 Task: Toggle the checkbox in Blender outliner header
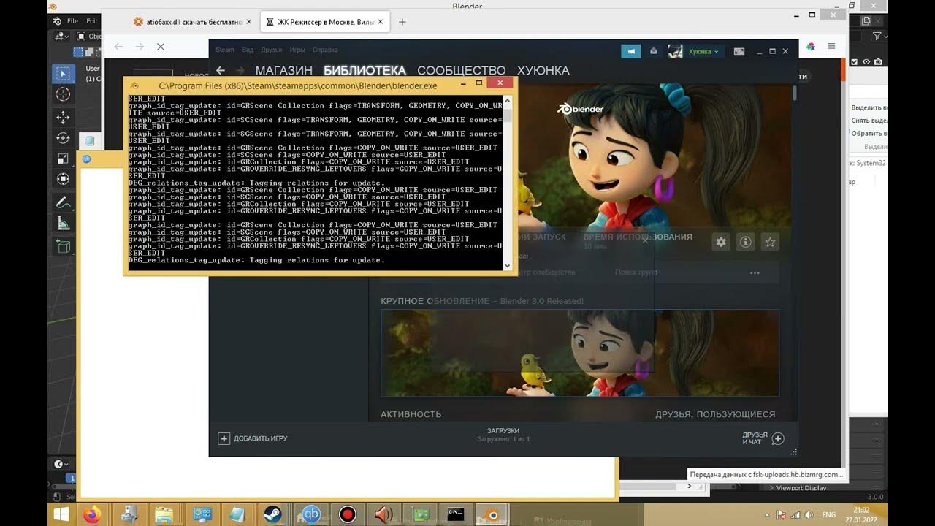pyautogui.click(x=855, y=62)
